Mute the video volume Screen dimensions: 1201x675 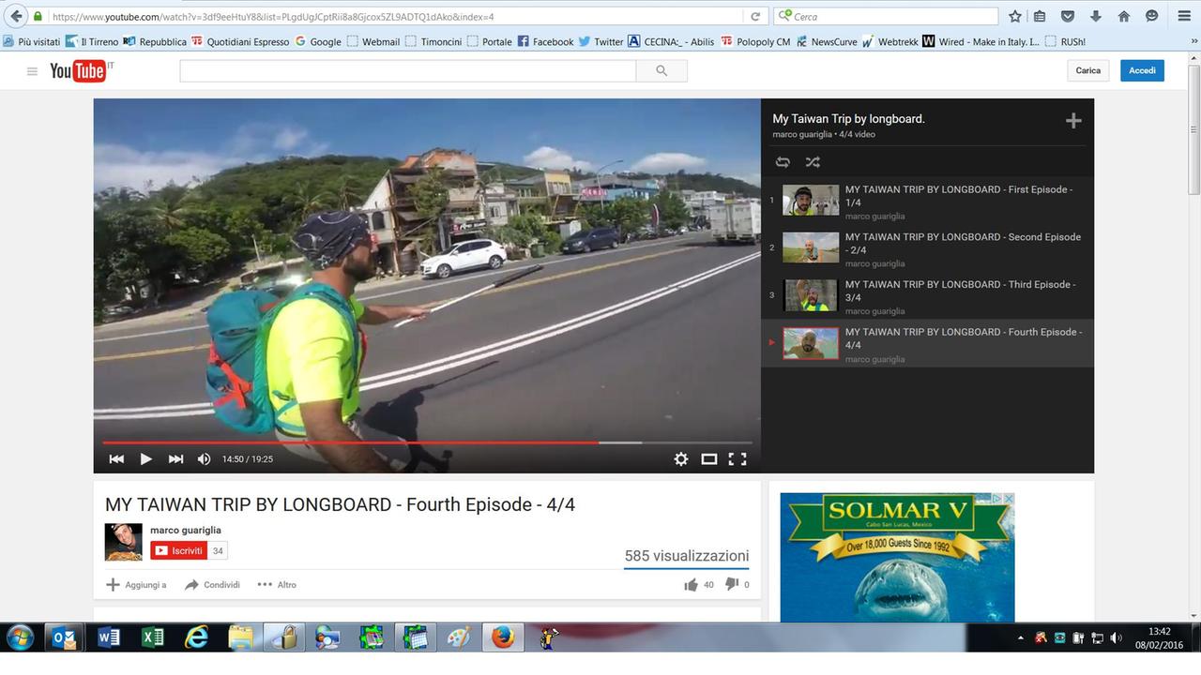(204, 458)
